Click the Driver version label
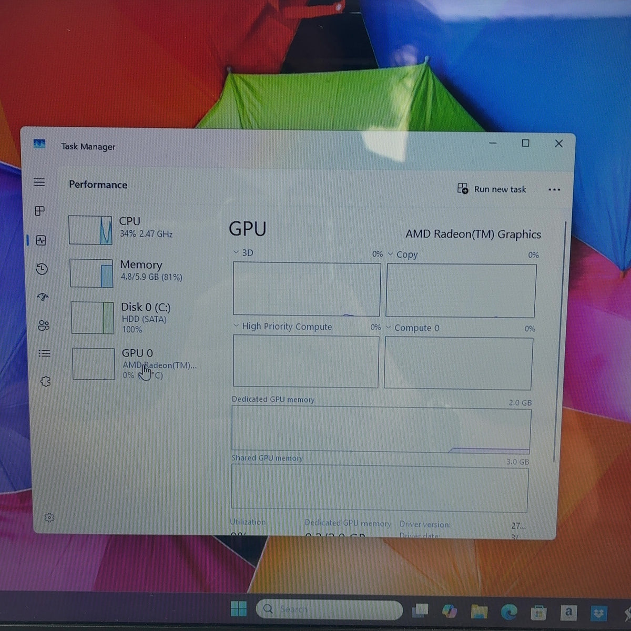 coord(425,524)
